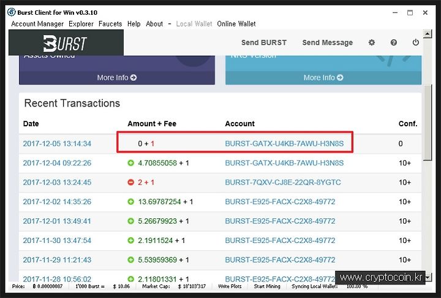The height and width of the screenshot is (298, 441).
Task: Open transaction dated 2017-11-28 10:56:02
Action: coord(57,279)
